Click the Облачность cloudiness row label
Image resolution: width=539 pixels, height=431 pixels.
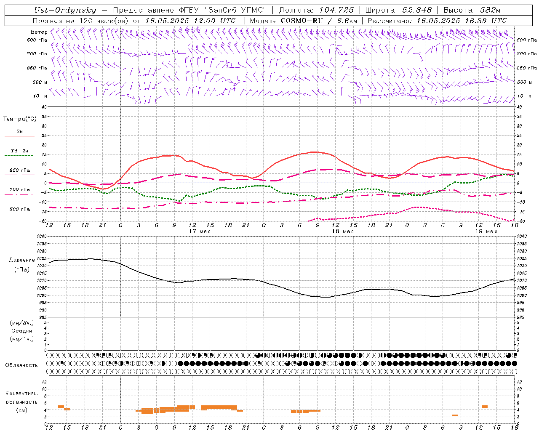point(21,365)
